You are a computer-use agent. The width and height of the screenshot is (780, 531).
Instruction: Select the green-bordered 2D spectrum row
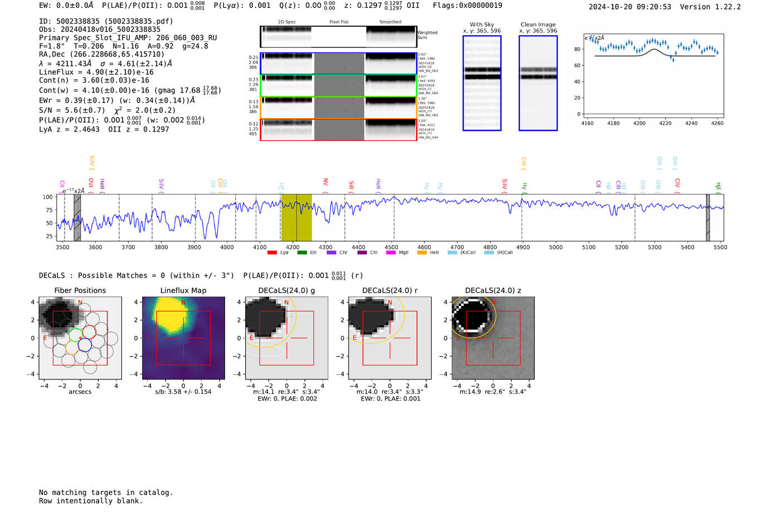338,85
